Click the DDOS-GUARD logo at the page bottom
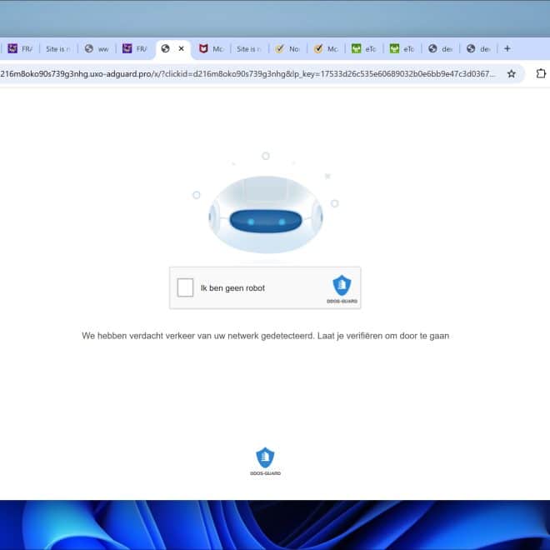This screenshot has width=550, height=550. tap(265, 461)
